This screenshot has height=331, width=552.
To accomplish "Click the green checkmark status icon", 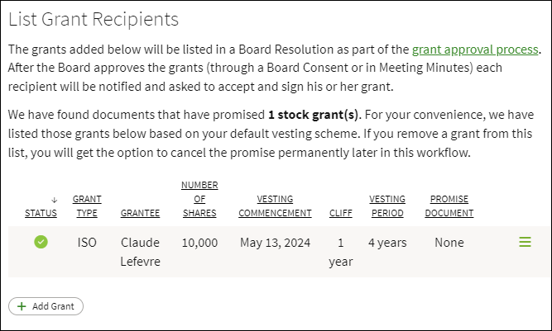I will pos(41,243).
